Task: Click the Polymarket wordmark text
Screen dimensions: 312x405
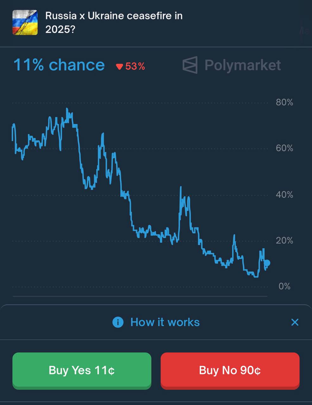Action: click(243, 65)
